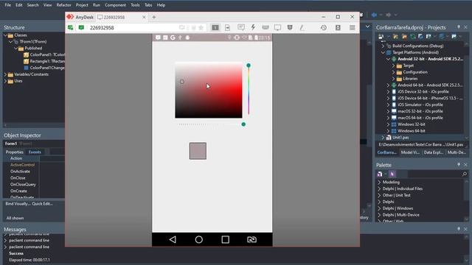Screen dimensions: 472x265
Task: Open new AnyDesk tab with plus button
Action: (x=154, y=17)
